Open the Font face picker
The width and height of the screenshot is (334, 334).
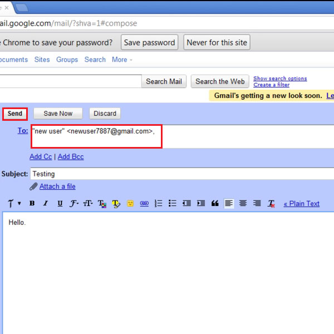pos(74,204)
